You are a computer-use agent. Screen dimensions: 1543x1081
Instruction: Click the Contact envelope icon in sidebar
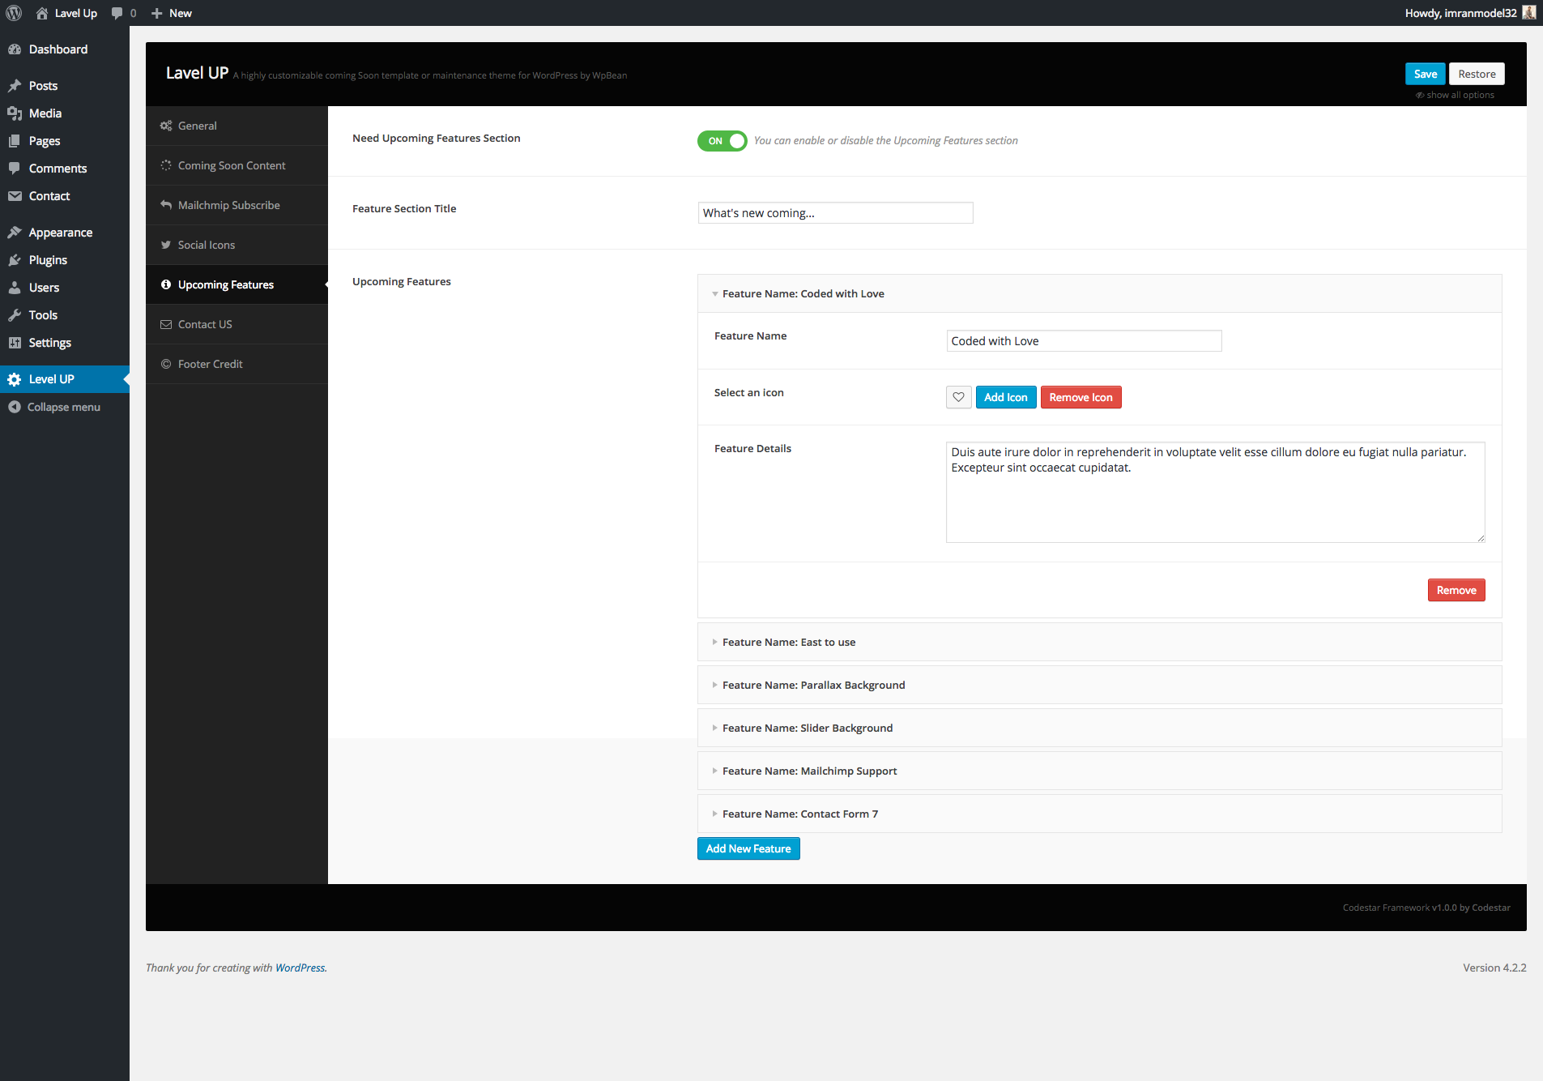[x=15, y=196]
